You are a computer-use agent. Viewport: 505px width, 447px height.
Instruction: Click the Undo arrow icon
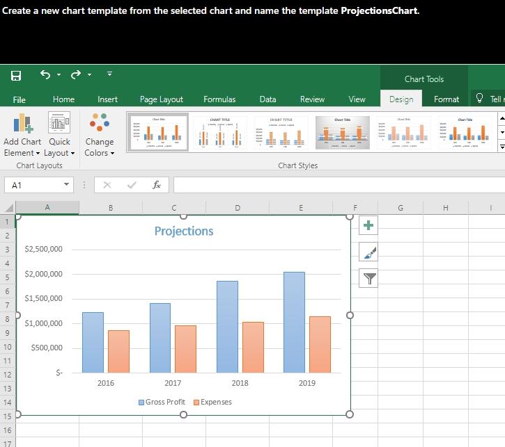[45, 75]
